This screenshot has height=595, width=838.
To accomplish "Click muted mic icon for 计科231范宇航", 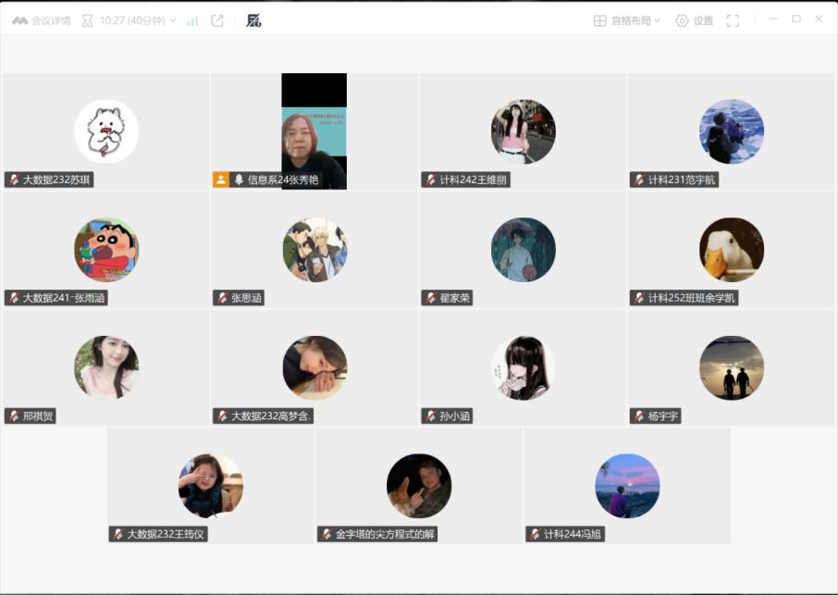I will 638,180.
